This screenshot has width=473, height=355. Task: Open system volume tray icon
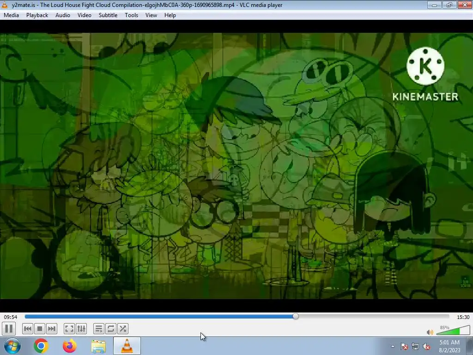pyautogui.click(x=426, y=346)
